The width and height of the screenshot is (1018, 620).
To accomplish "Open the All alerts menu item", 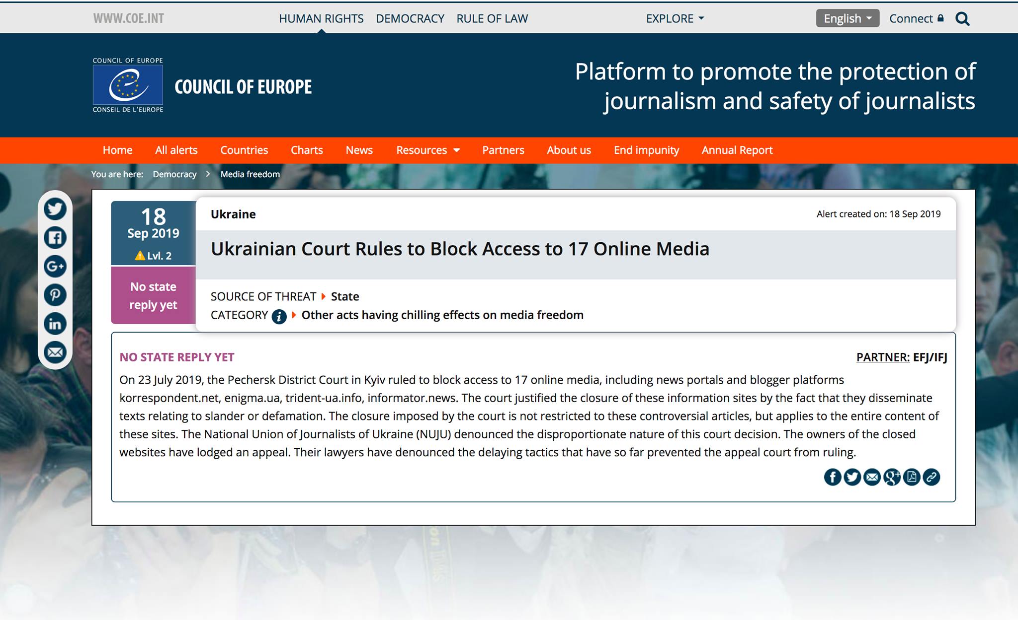I will [176, 150].
